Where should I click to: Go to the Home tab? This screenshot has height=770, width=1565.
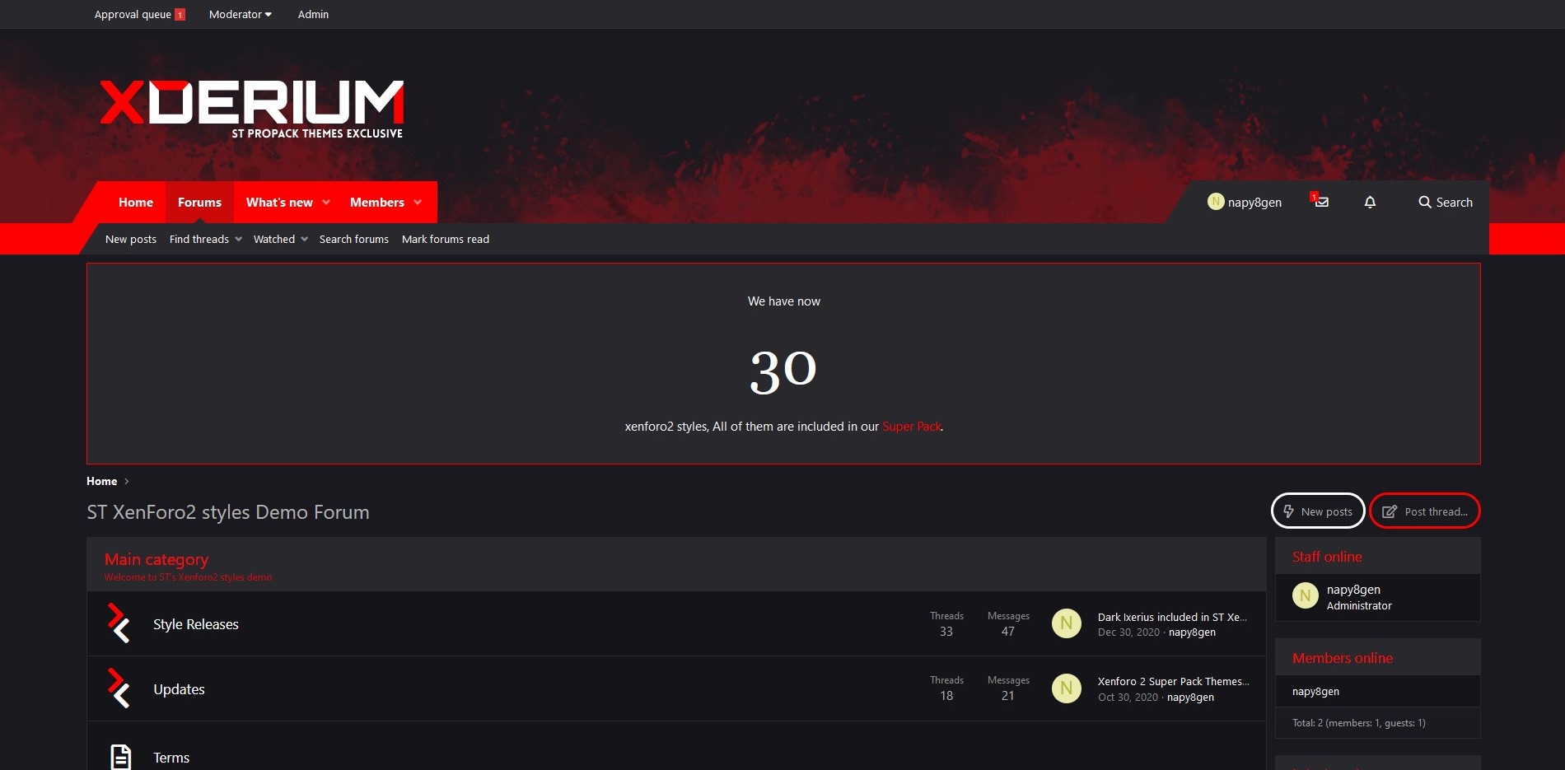[136, 202]
